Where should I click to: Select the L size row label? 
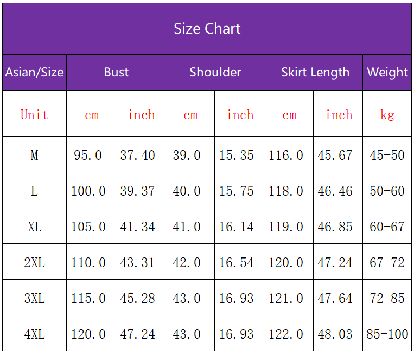[x=34, y=191]
